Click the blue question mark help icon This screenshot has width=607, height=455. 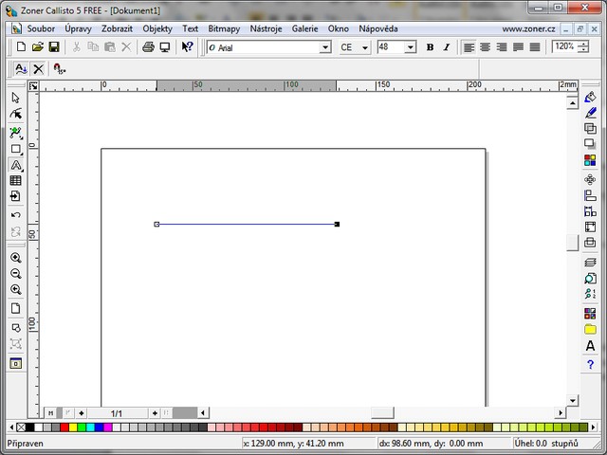(x=590, y=364)
